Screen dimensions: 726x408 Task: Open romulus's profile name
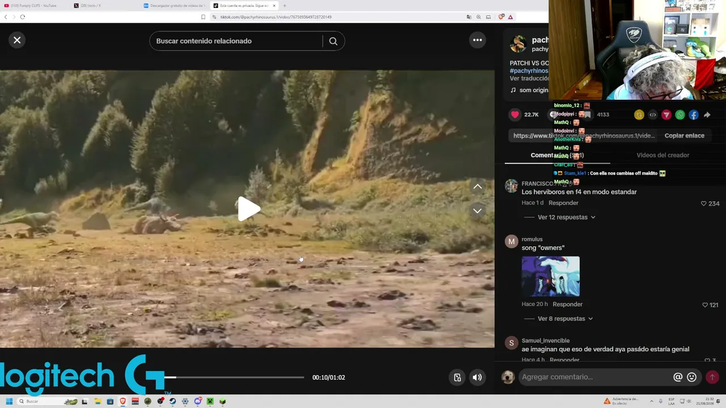(532, 239)
